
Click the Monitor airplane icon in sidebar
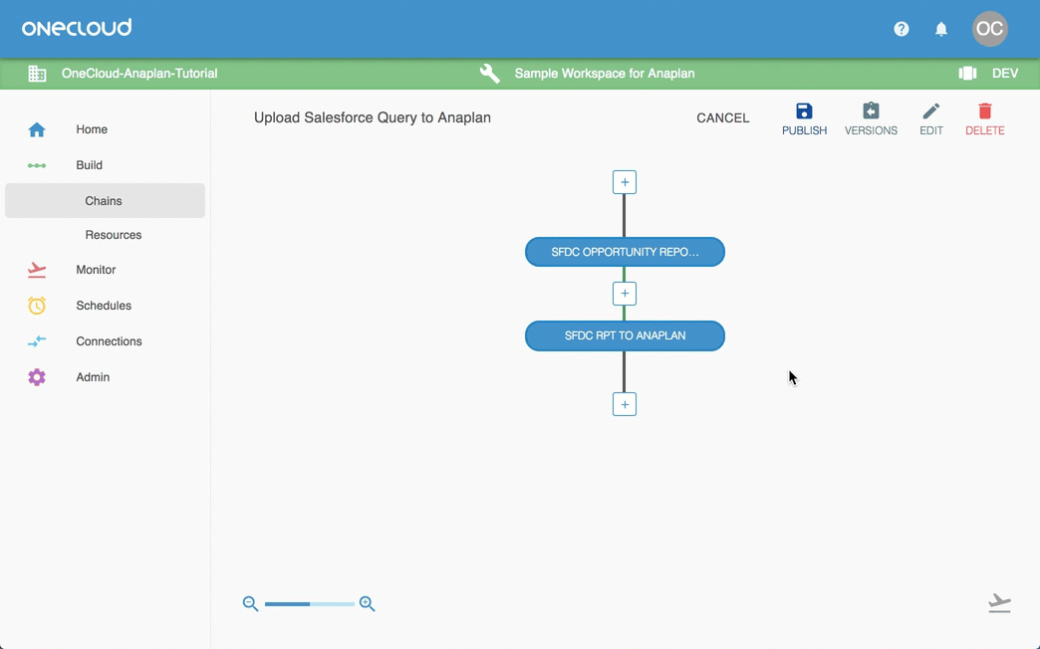[37, 270]
